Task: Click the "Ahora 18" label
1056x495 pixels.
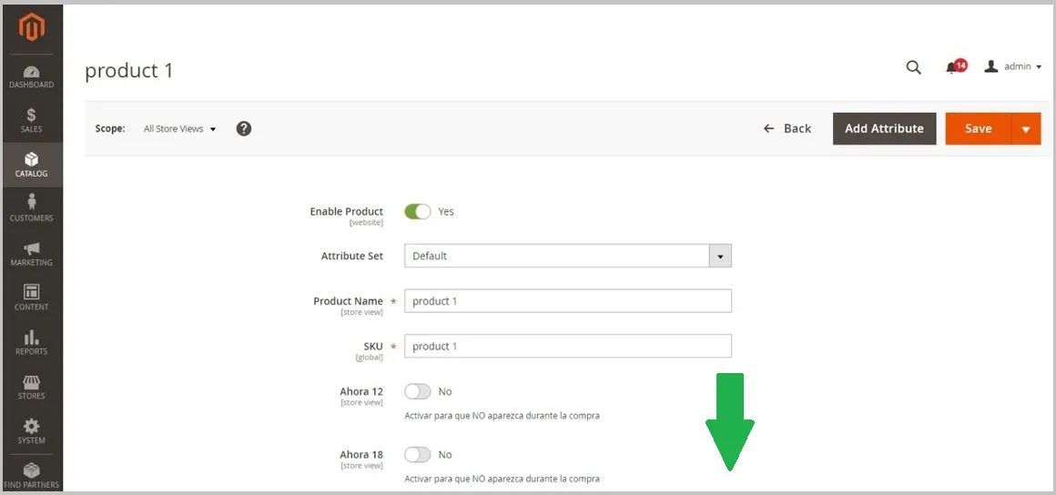Action: tap(361, 455)
